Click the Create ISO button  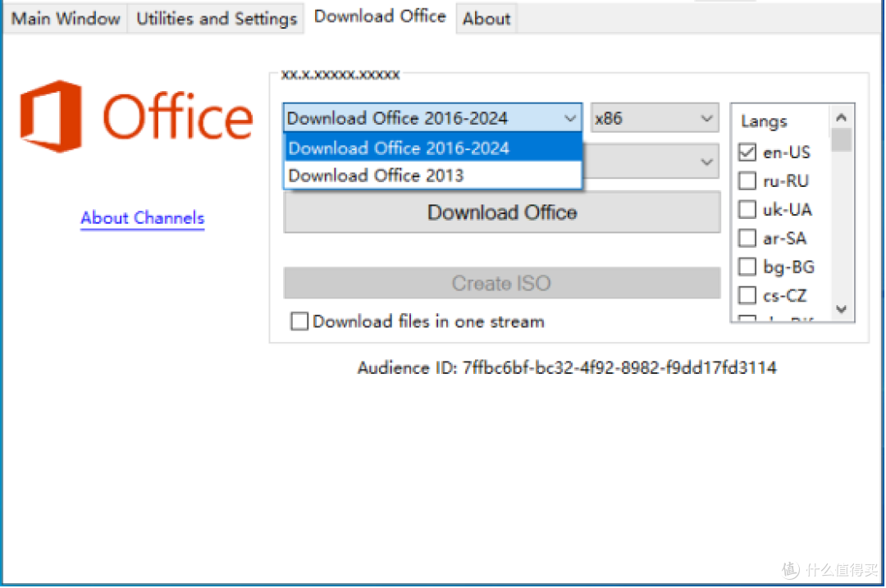(x=502, y=283)
